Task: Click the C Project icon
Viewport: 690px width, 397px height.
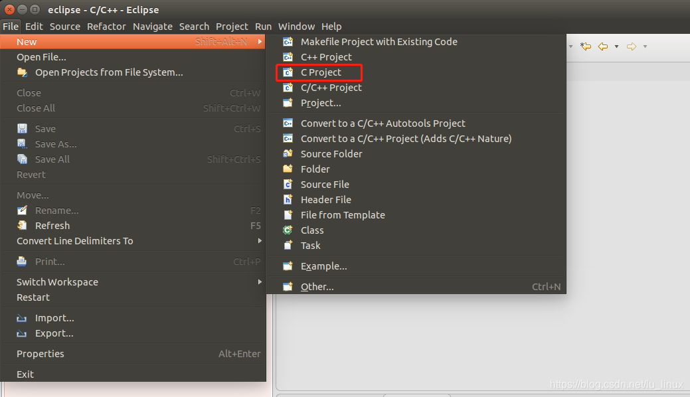Action: [288, 72]
